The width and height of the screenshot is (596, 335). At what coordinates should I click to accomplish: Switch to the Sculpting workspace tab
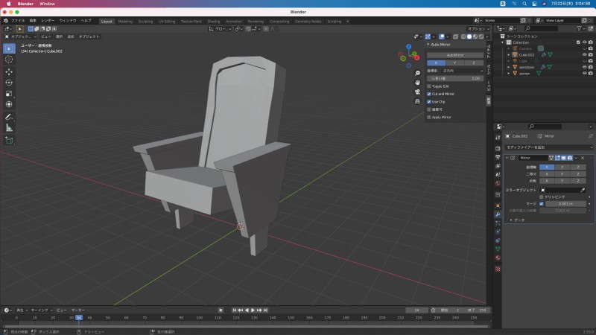pos(146,22)
